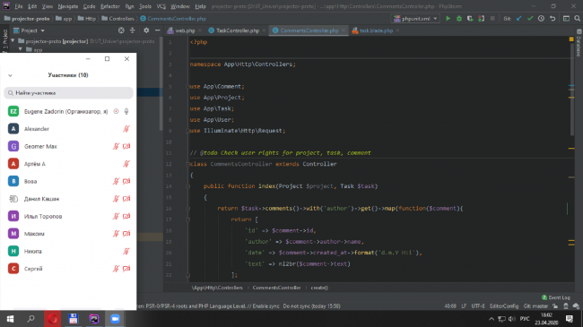This screenshot has width=583, height=327.
Task: Open Project panel settings gear
Action: tap(146, 30)
